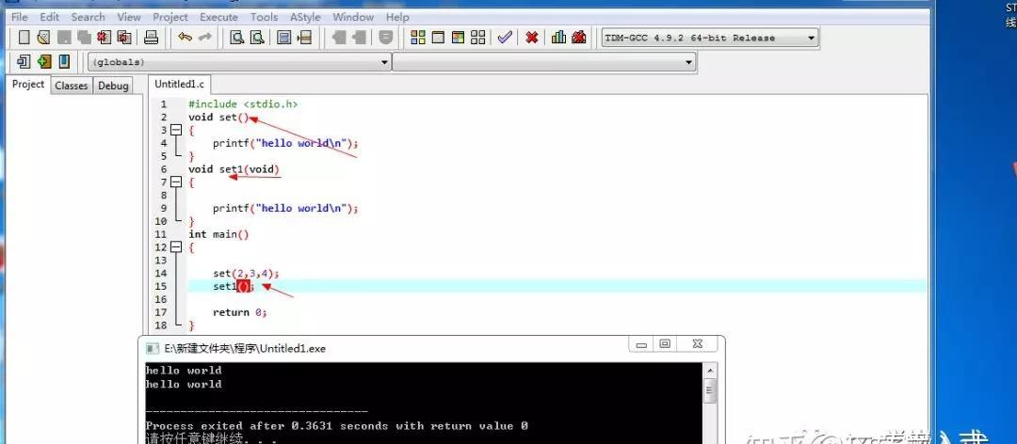1017x444 pixels.
Task: Open the Edit menu
Action: click(x=49, y=17)
